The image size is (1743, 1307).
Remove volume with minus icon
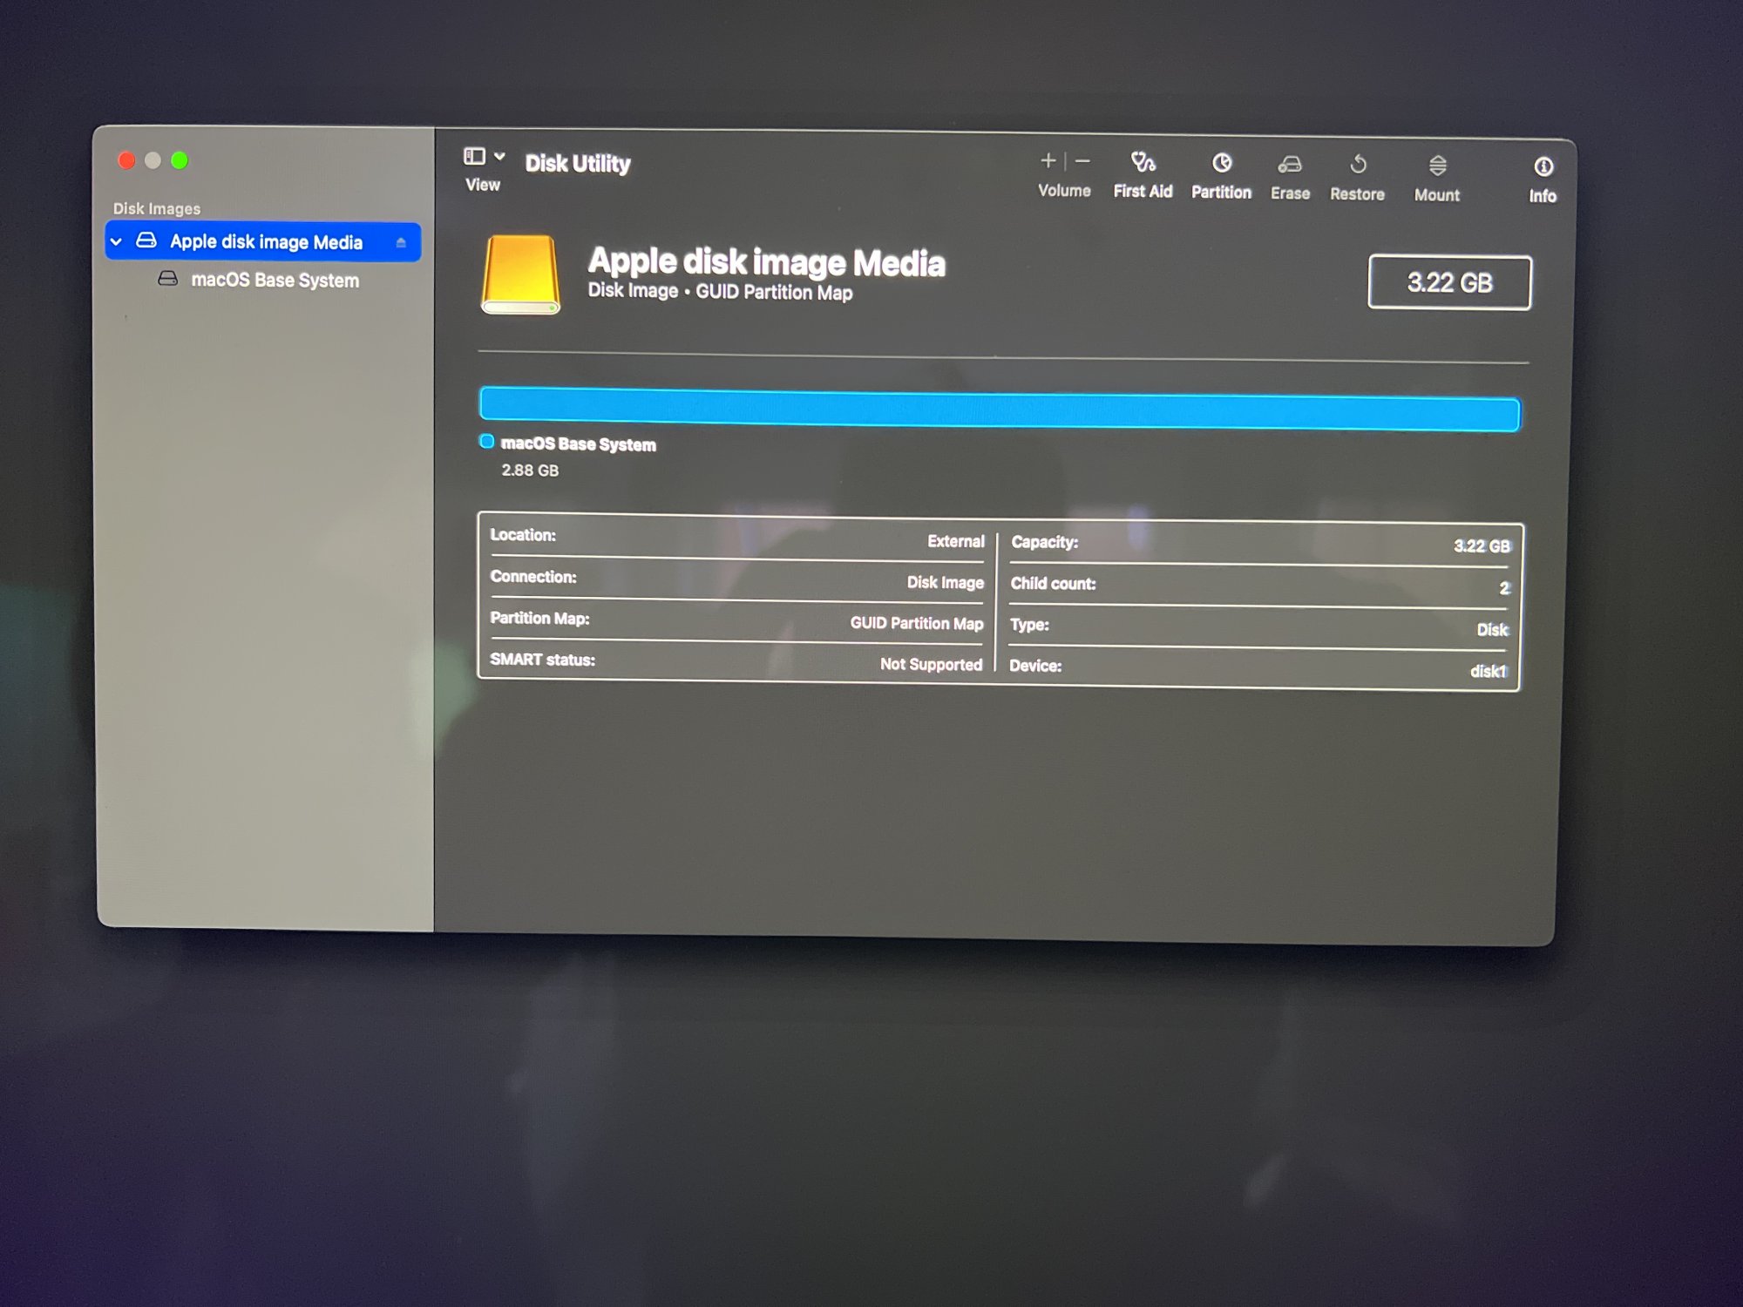point(1082,161)
